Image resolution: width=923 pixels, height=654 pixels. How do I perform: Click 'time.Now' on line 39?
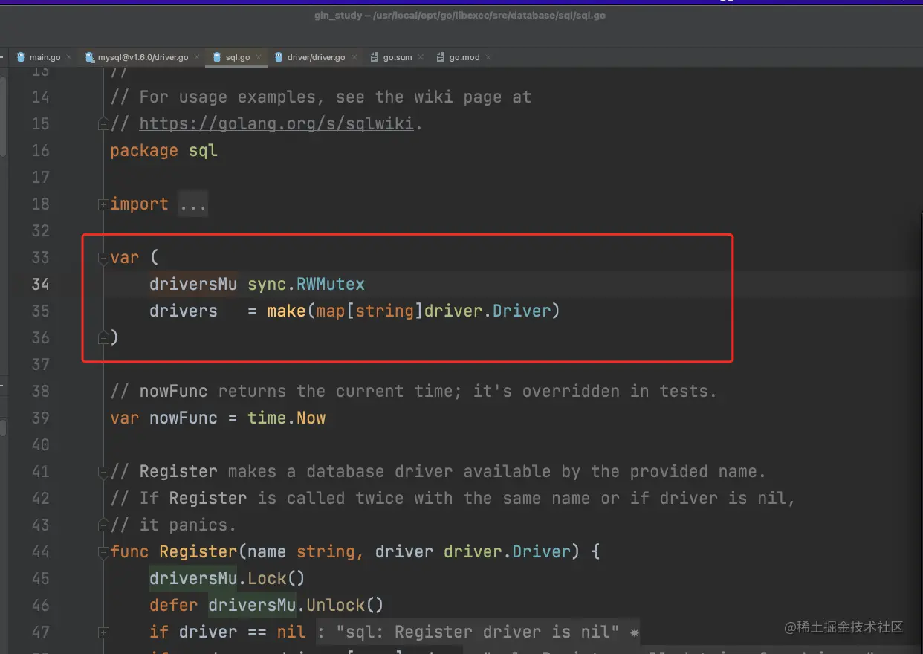[287, 418]
